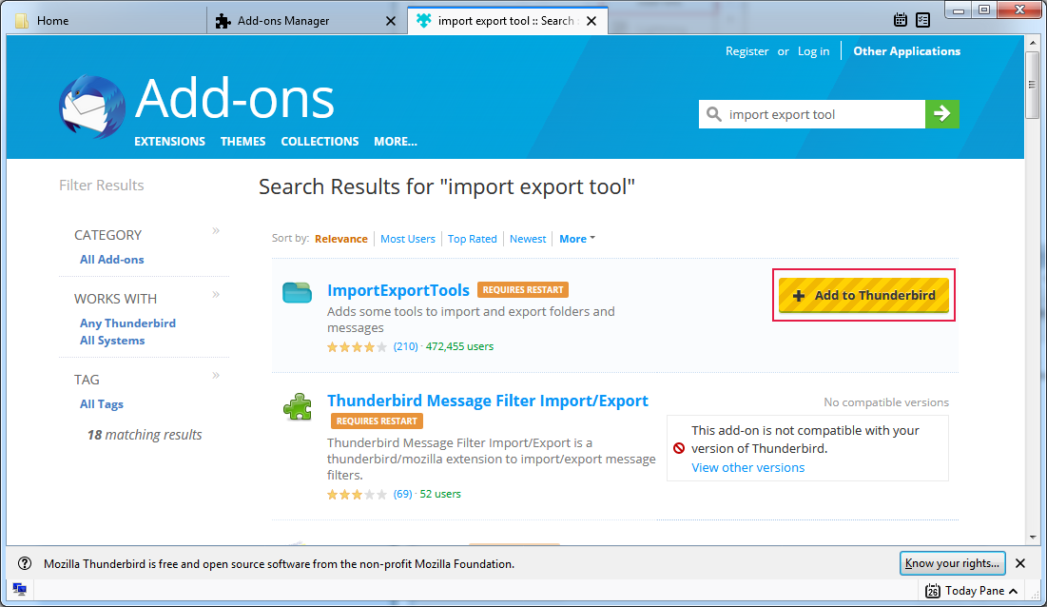Select Any Thunderbird filter
Viewport: 1047px width, 607px height.
pos(127,323)
